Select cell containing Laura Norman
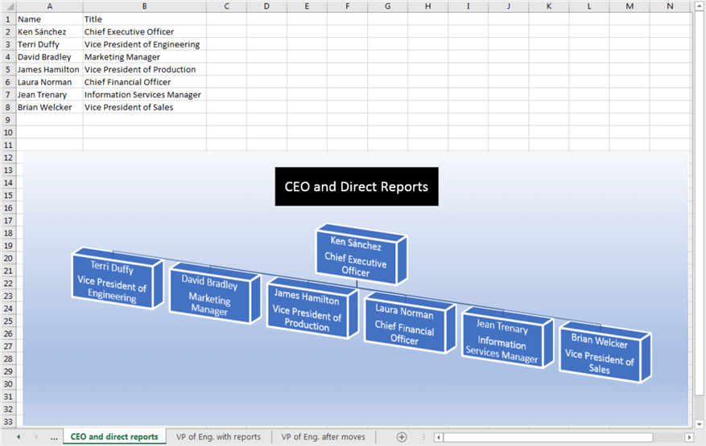 coord(50,82)
